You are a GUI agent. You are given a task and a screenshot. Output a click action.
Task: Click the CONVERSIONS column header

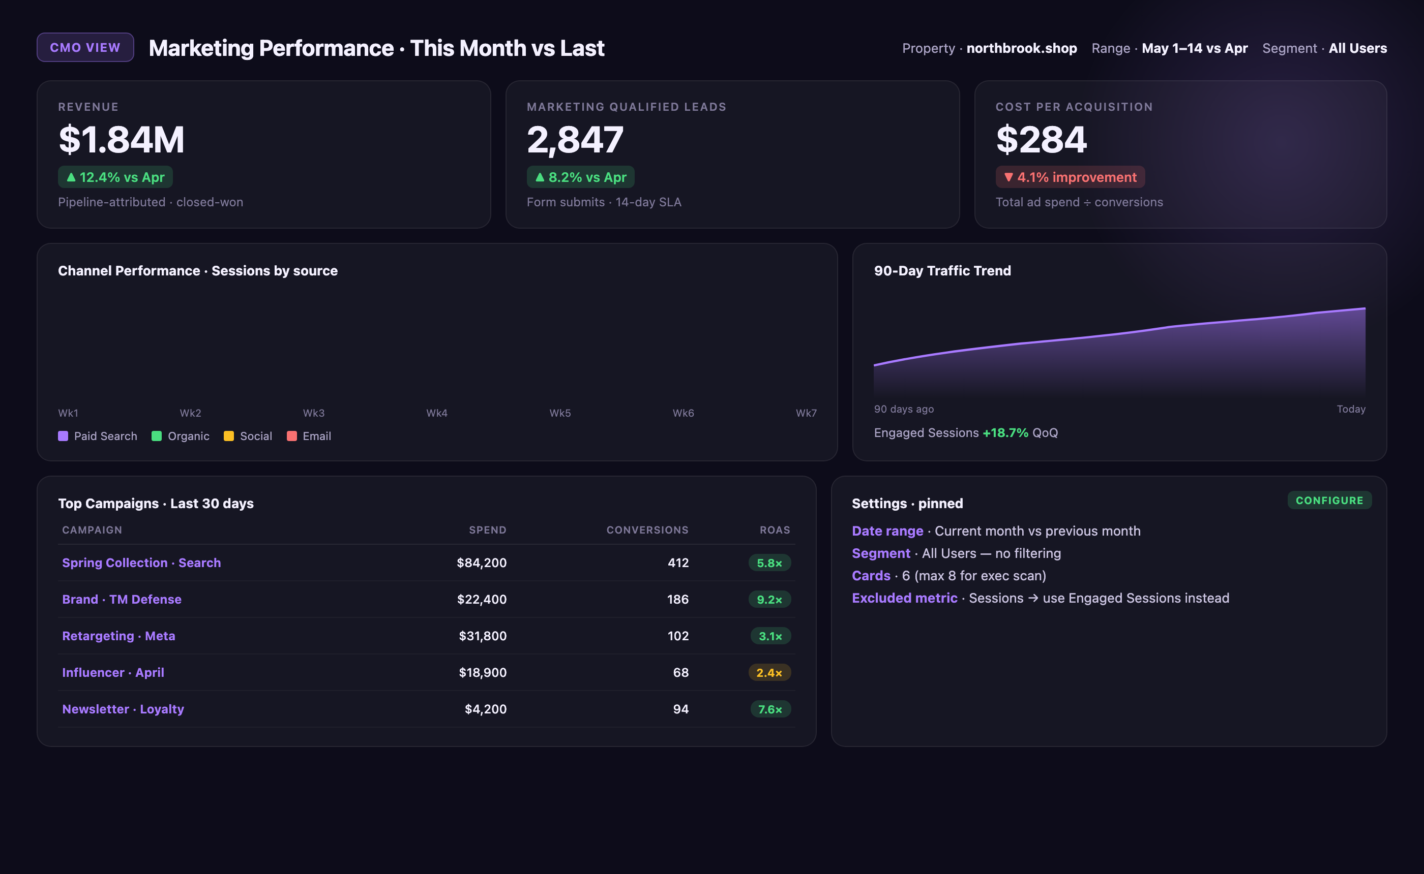click(x=647, y=530)
